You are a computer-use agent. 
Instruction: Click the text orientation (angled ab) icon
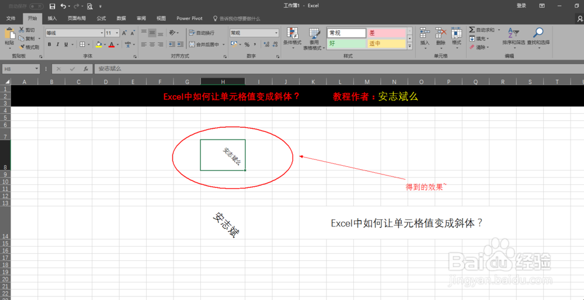point(172,33)
